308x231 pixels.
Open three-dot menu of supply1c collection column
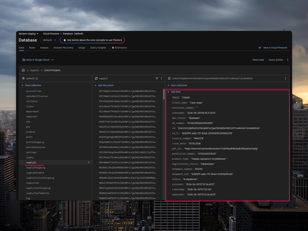pyautogui.click(x=161, y=78)
